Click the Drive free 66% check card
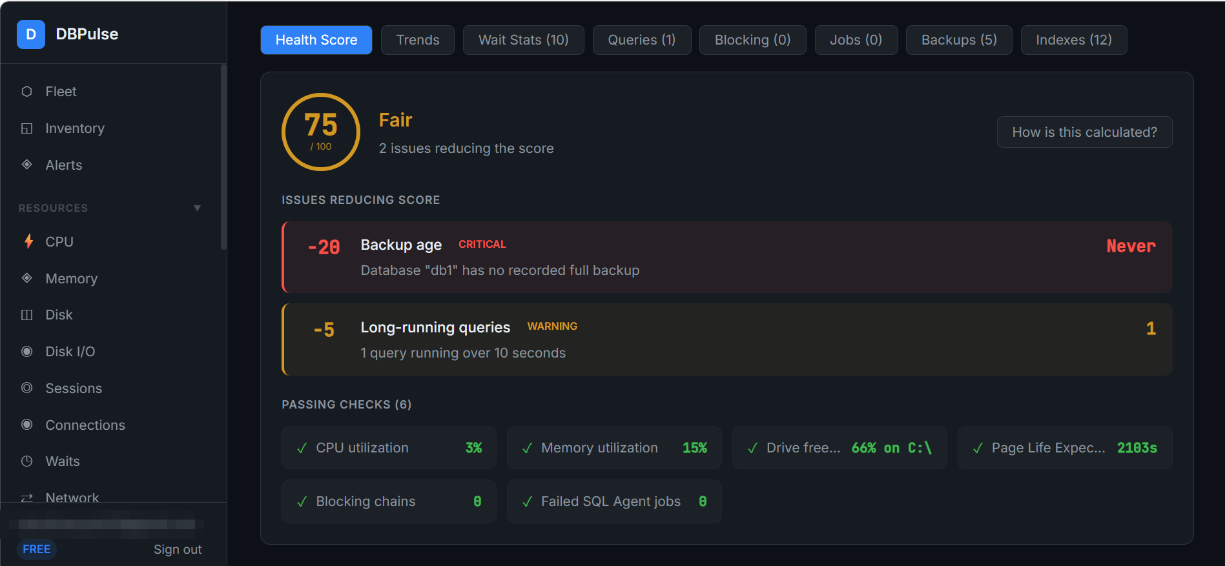 click(x=839, y=448)
